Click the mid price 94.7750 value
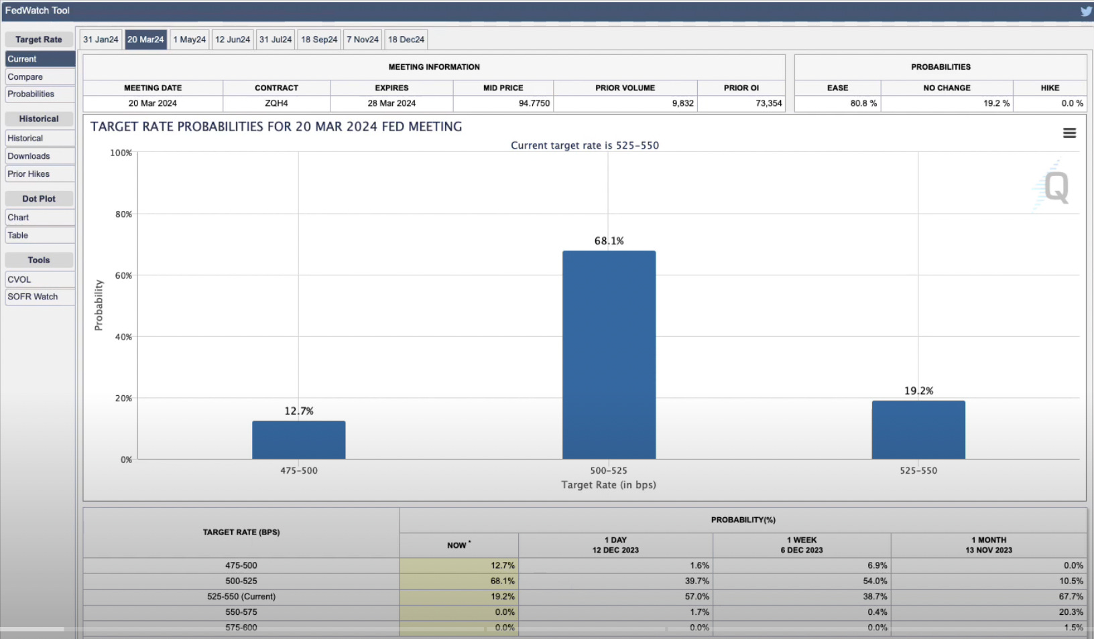1094x639 pixels. [534, 103]
